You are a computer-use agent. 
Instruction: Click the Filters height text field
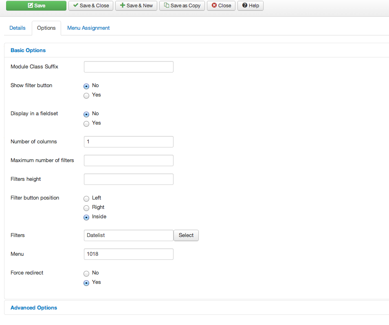pyautogui.click(x=128, y=179)
